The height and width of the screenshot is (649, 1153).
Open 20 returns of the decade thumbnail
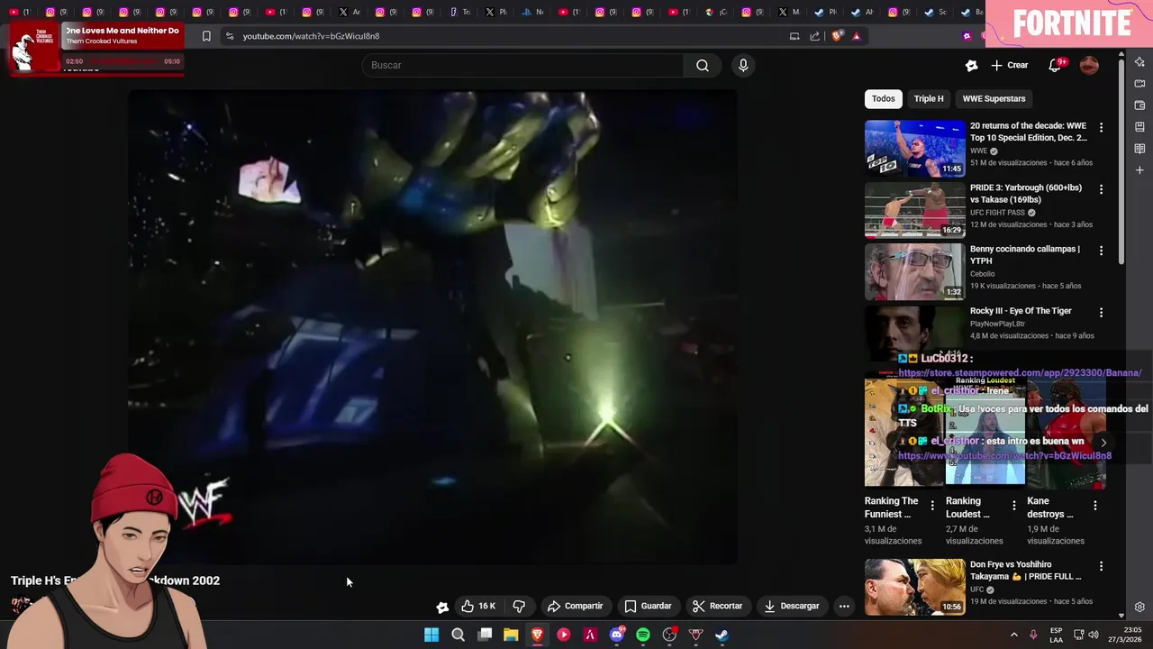914,148
